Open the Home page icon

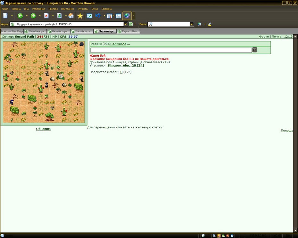click(71, 16)
